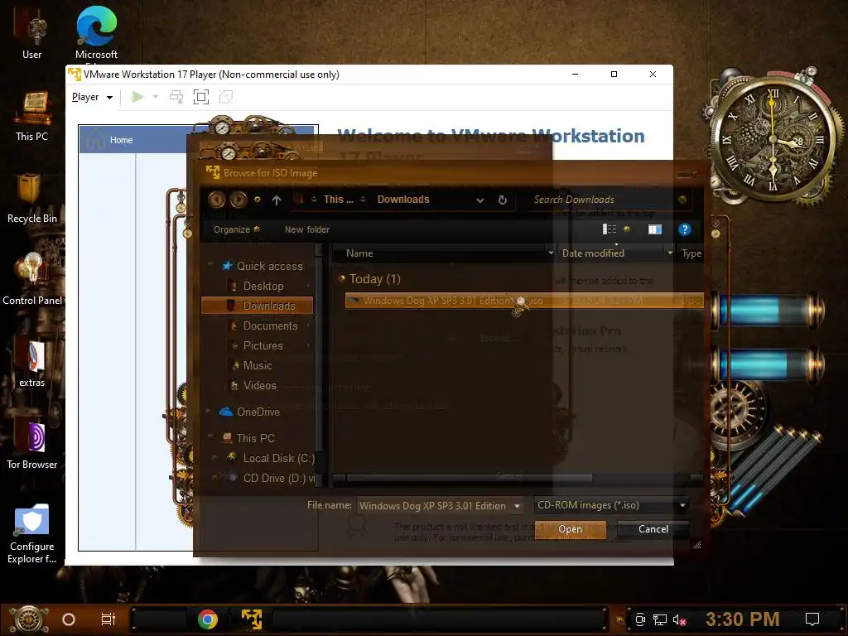Click the muted volume tray icon

(x=679, y=619)
